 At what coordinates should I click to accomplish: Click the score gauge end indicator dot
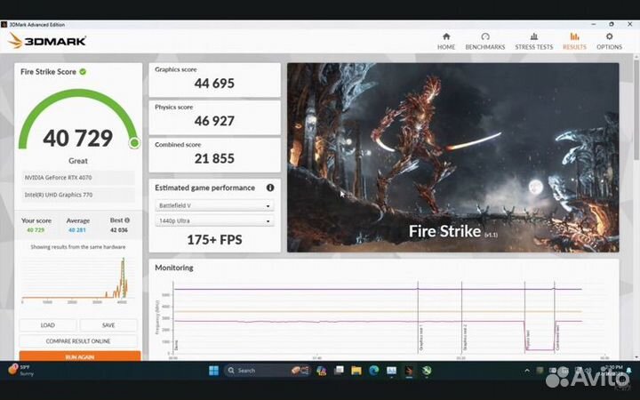click(x=134, y=143)
